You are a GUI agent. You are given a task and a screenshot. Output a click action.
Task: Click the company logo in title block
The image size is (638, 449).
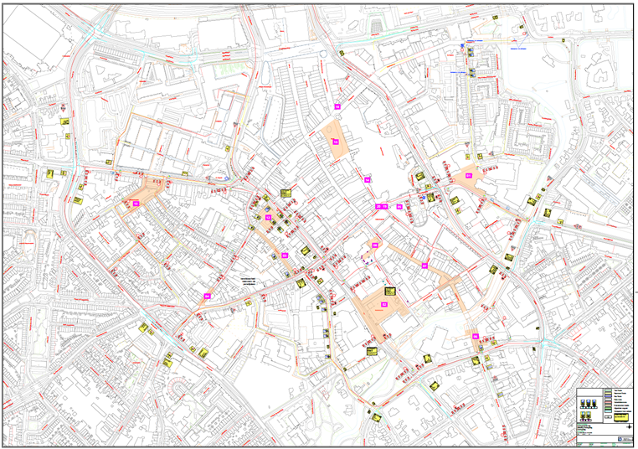tap(624, 437)
